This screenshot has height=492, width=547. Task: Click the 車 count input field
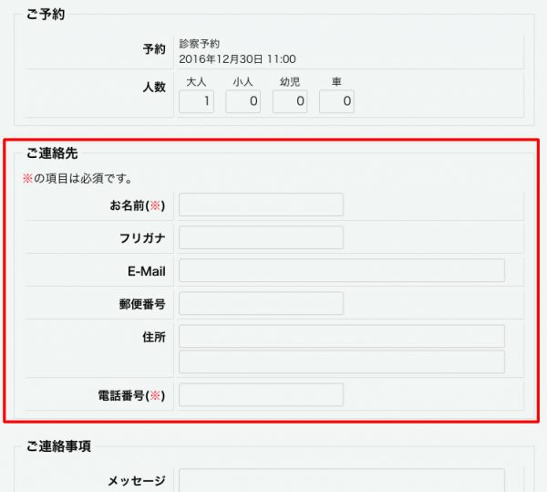coord(336,101)
